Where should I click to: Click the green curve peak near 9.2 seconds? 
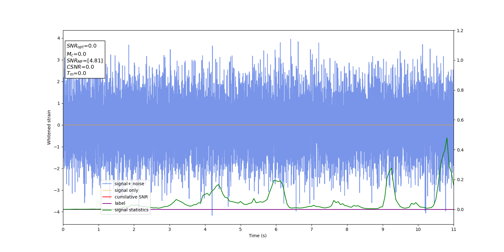tap(392, 168)
